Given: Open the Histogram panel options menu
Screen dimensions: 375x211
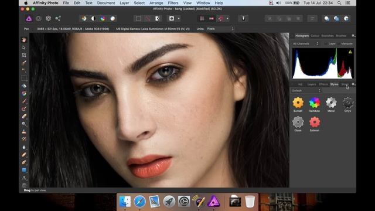Looking at the screenshot, I should coord(353,36).
